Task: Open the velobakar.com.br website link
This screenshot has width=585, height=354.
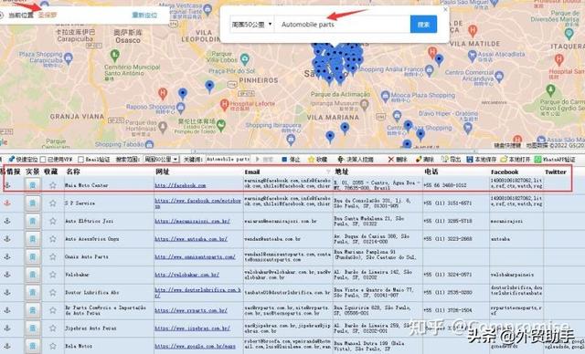Action: point(186,275)
